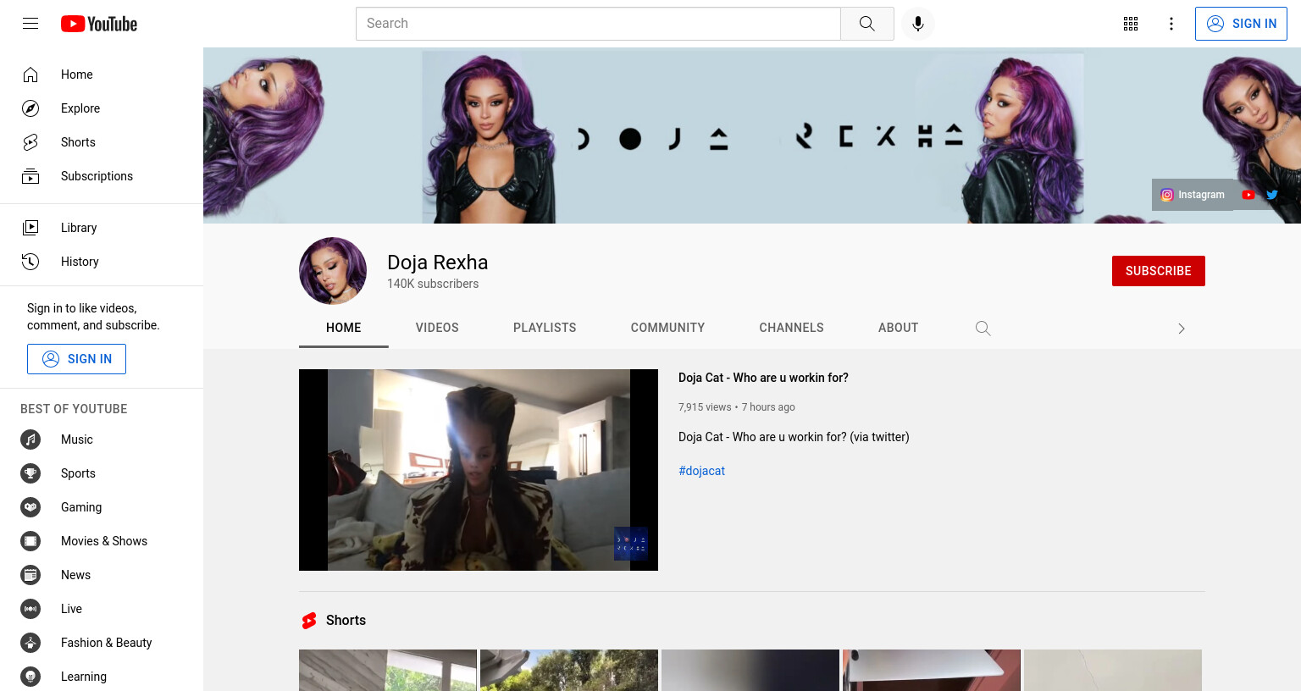This screenshot has height=691, width=1301.
Task: Open Sports category
Action: (x=102, y=473)
